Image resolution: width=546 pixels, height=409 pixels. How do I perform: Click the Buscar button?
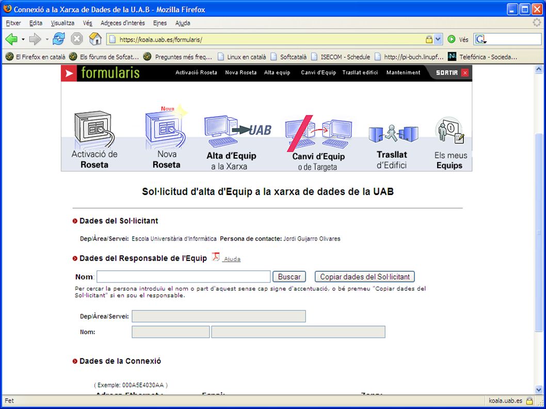[289, 277]
